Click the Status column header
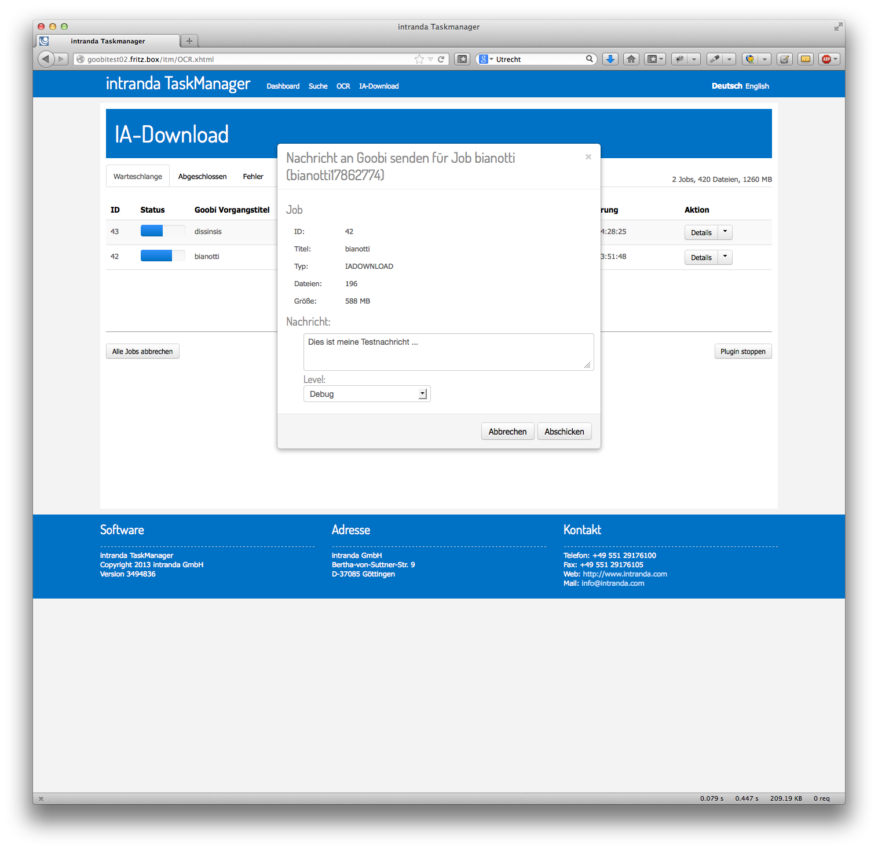878x850 pixels. coord(152,210)
